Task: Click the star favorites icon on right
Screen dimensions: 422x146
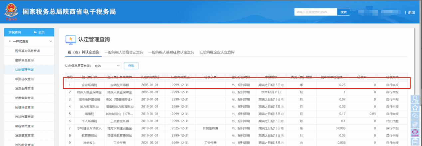Action: [x=415, y=108]
